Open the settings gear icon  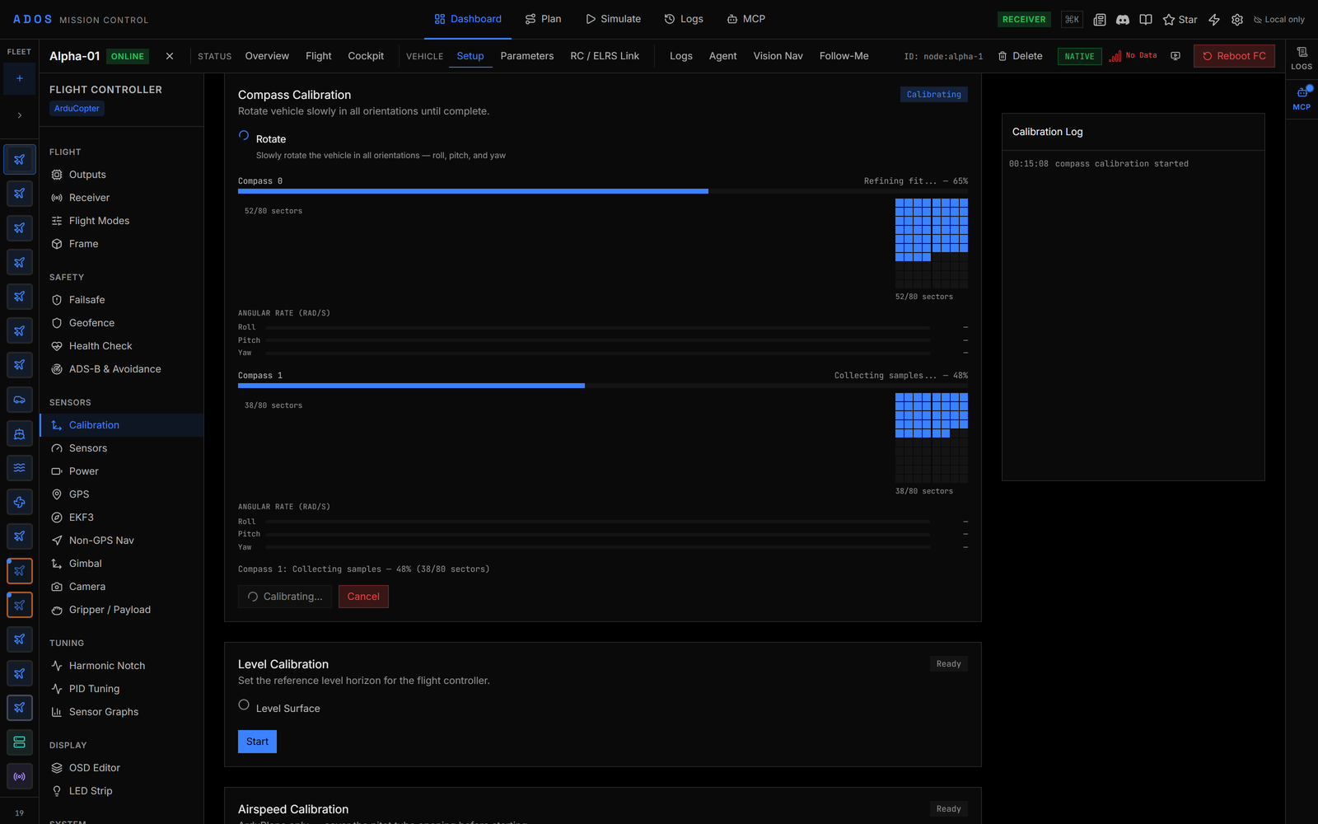(1237, 19)
